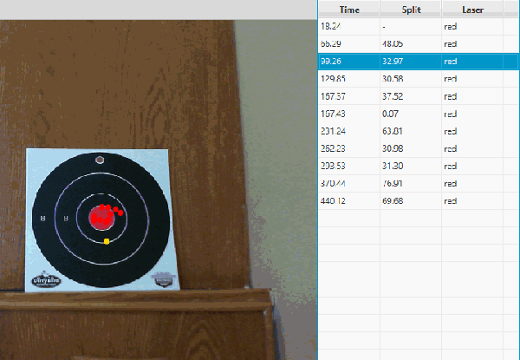
Task: Click the red bullseye center of the target
Action: (104, 216)
